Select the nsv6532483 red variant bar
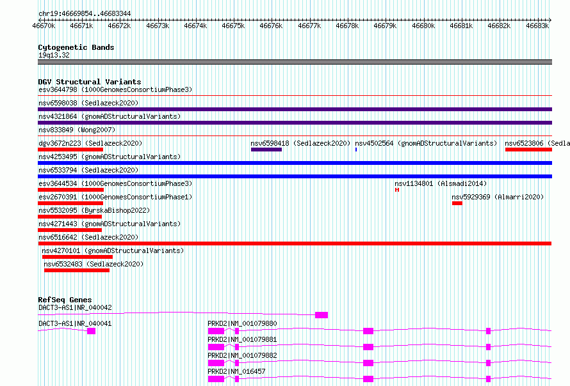The height and width of the screenshot is (386, 570). (x=77, y=270)
